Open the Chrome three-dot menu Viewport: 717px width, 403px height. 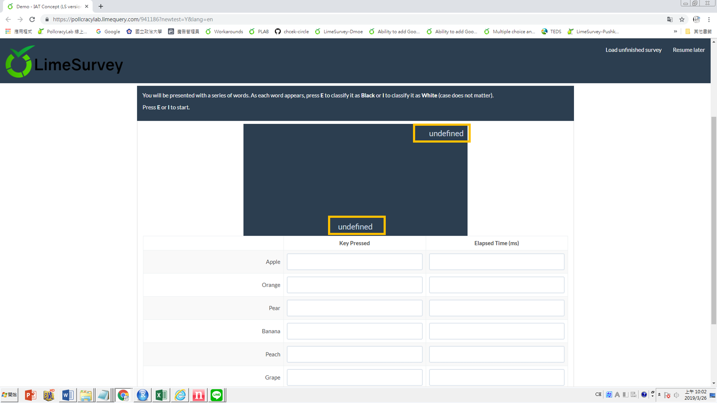[709, 19]
